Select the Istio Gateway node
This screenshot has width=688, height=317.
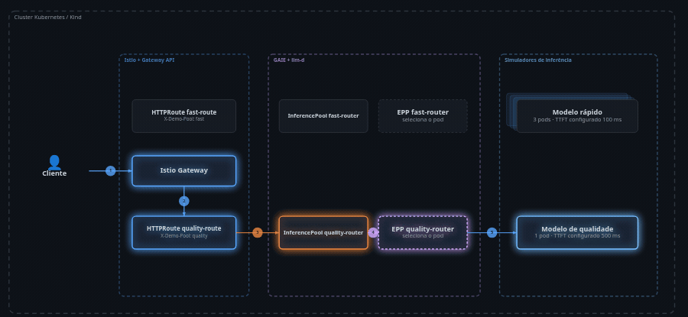coord(183,170)
